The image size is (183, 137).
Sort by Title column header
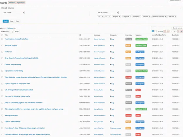tap(6, 35)
